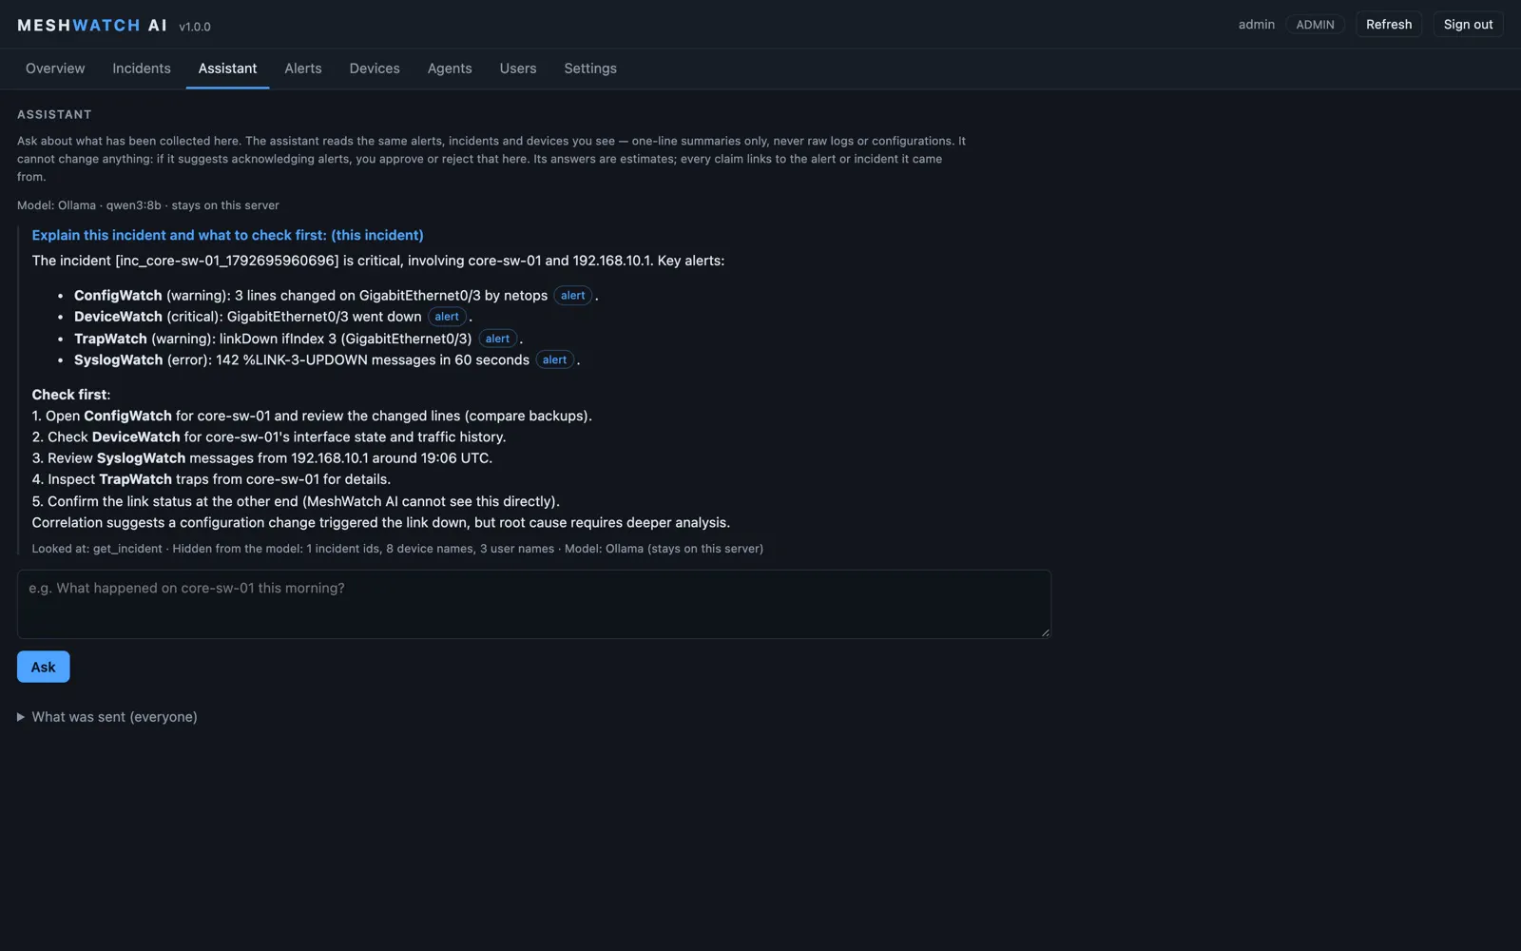Focus the assistant question text box

click(x=534, y=604)
